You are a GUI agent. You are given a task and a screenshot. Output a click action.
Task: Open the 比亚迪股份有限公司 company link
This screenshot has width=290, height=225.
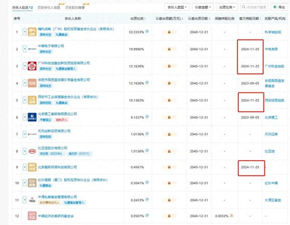pos(53,148)
